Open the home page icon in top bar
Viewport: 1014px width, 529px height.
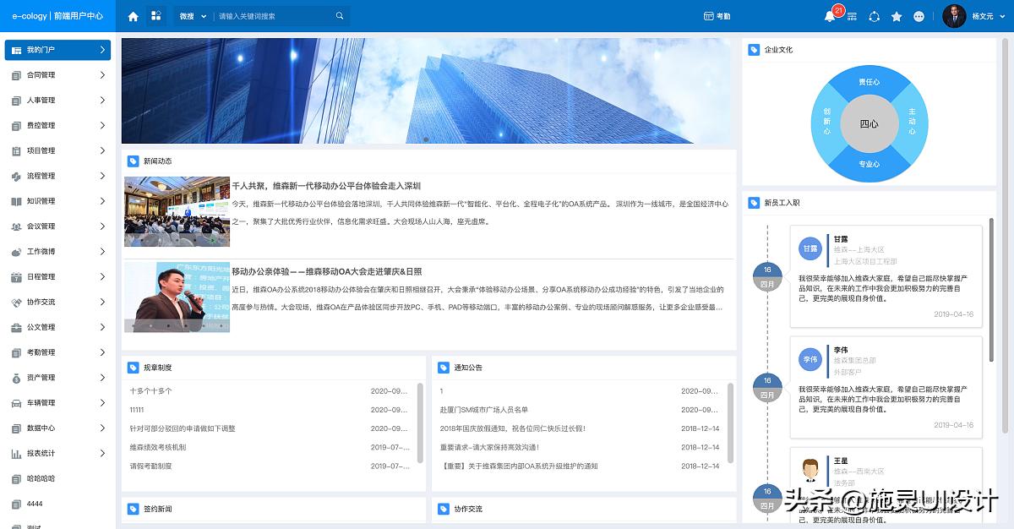point(133,16)
